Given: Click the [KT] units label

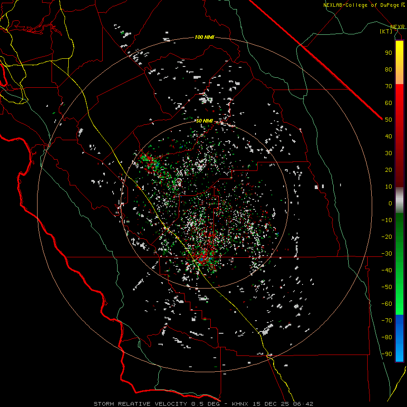Looking at the screenshot, I should (x=386, y=31).
